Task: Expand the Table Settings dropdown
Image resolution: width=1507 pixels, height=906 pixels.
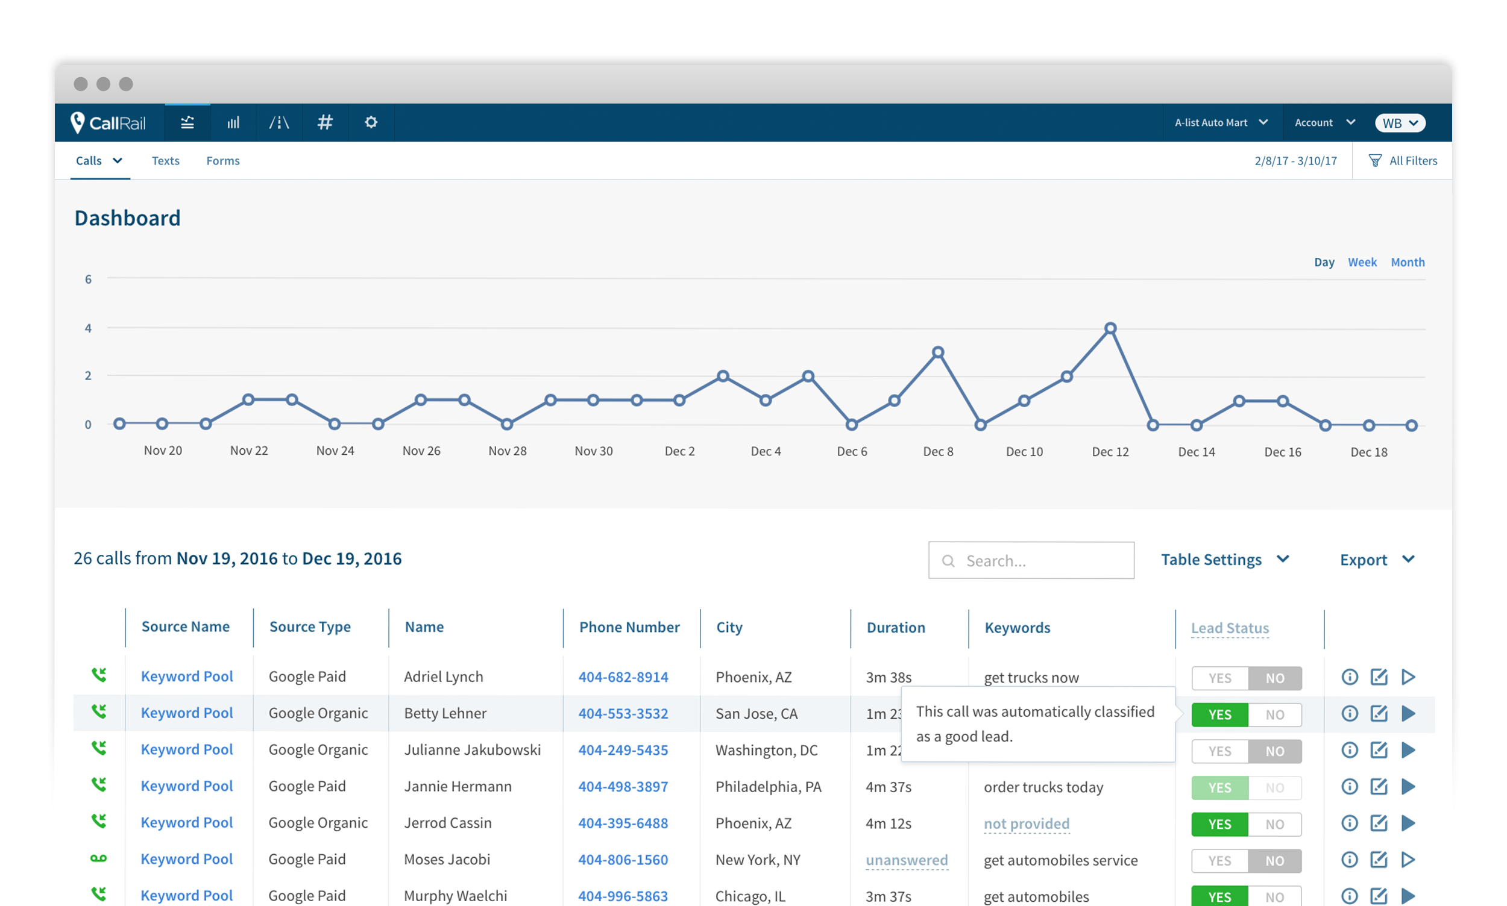Action: (x=1224, y=560)
